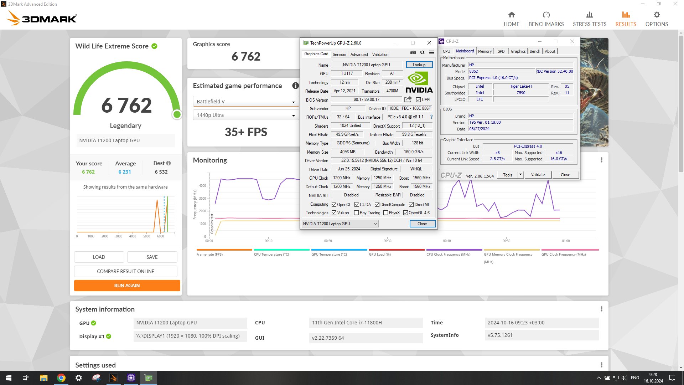Viewport: 684px width, 385px height.
Task: Switch to the Advanced tab in GPU-Z
Action: [359, 55]
